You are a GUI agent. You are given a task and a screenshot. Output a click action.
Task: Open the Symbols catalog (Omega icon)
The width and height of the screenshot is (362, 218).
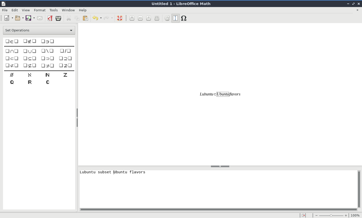tap(184, 18)
